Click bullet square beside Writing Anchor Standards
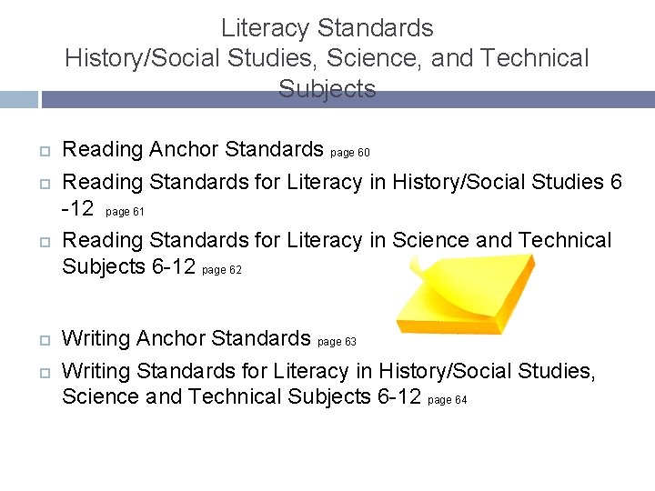Viewport: 655px width, 491px height. pyautogui.click(x=45, y=340)
